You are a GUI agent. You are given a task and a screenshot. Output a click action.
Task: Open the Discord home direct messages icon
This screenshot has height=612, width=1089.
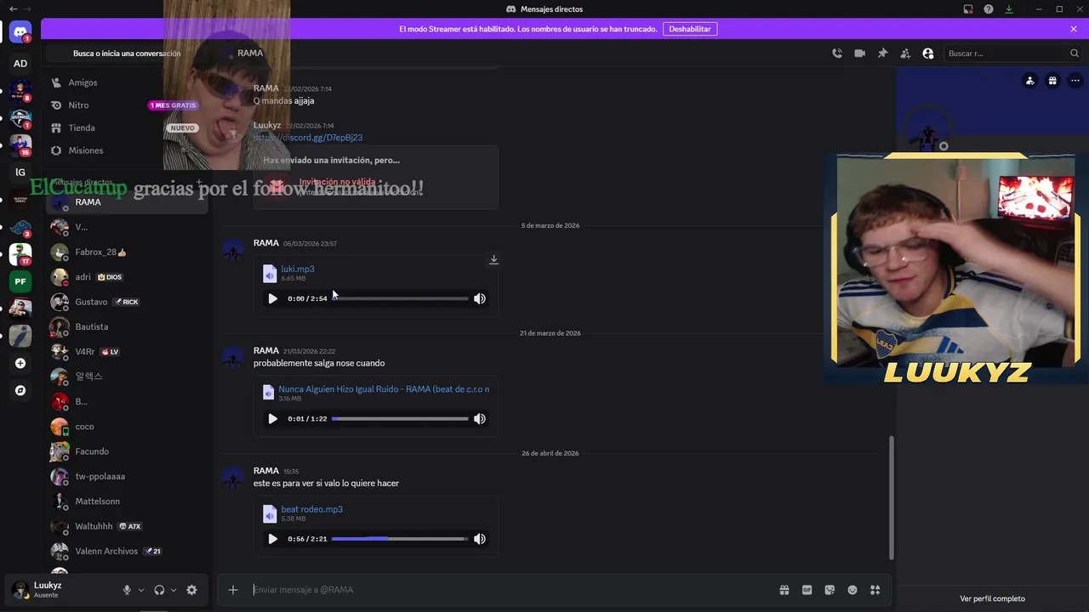tap(20, 33)
